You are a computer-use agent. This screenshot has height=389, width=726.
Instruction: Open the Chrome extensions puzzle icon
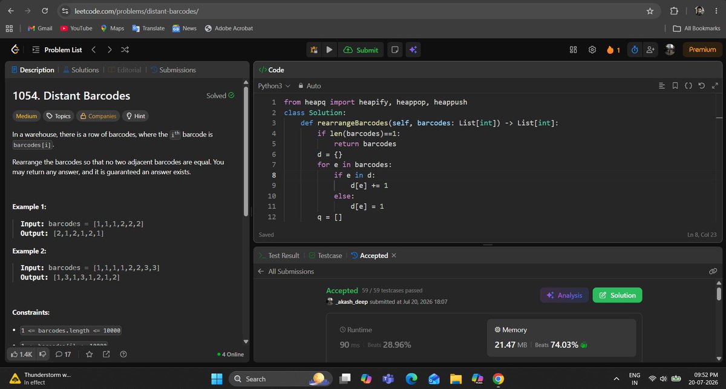coord(674,11)
